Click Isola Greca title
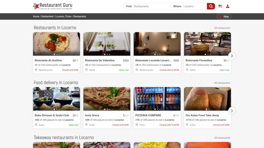Image resolution: width=264 pixels, height=148 pixels. pyautogui.click(x=92, y=115)
